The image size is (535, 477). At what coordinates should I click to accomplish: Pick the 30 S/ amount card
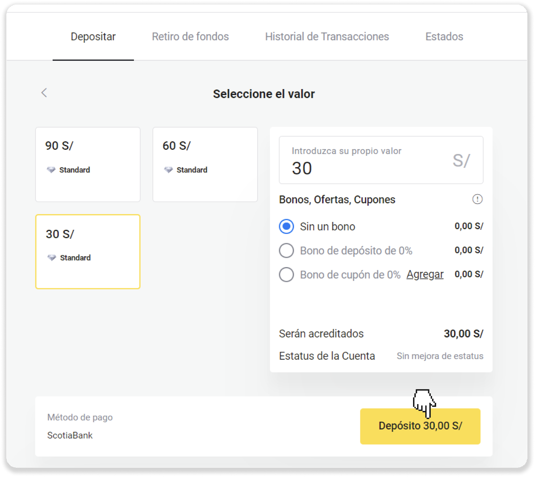click(88, 252)
